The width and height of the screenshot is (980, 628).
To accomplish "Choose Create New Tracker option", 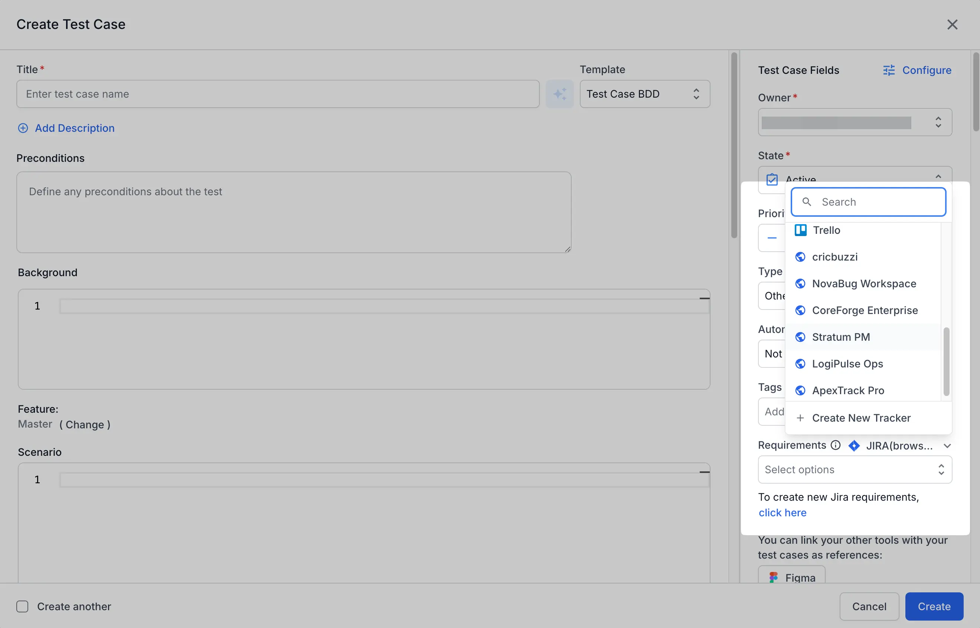I will tap(868, 418).
